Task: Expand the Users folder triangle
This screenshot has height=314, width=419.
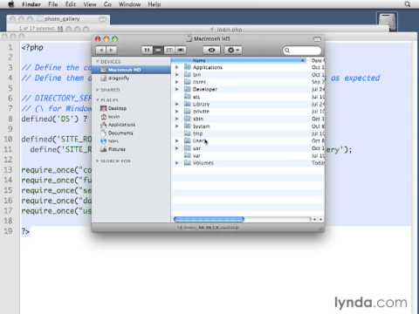Action: pos(176,140)
